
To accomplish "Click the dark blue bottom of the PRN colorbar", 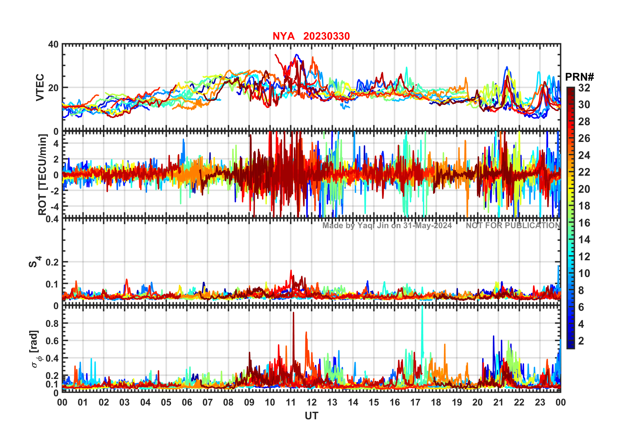I will (570, 345).
